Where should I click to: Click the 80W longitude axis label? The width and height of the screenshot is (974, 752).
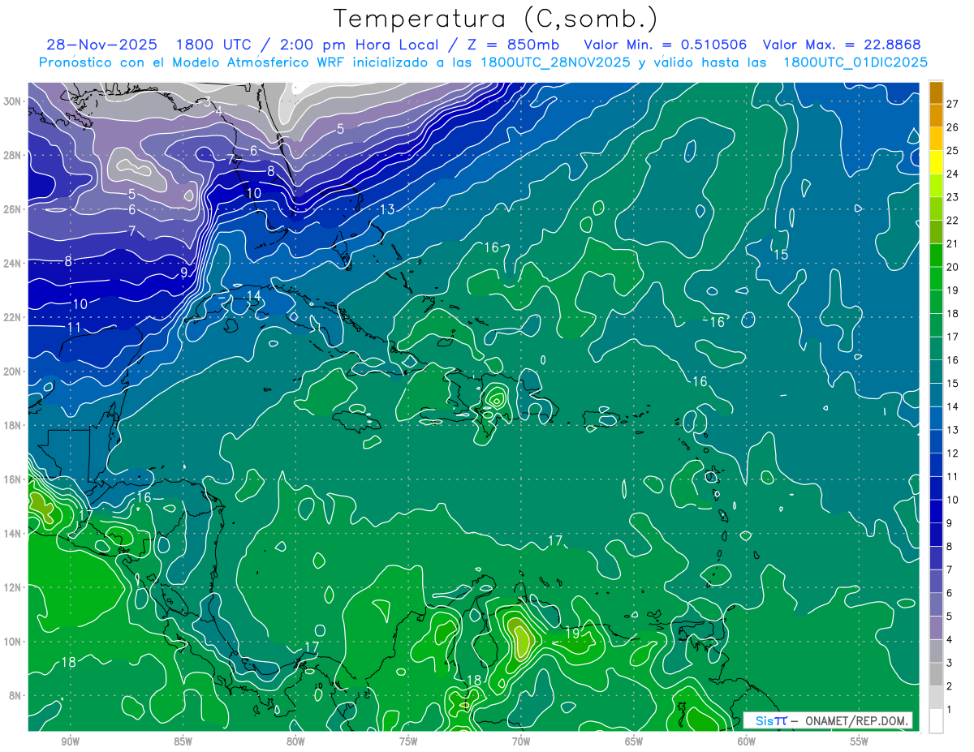(295, 741)
